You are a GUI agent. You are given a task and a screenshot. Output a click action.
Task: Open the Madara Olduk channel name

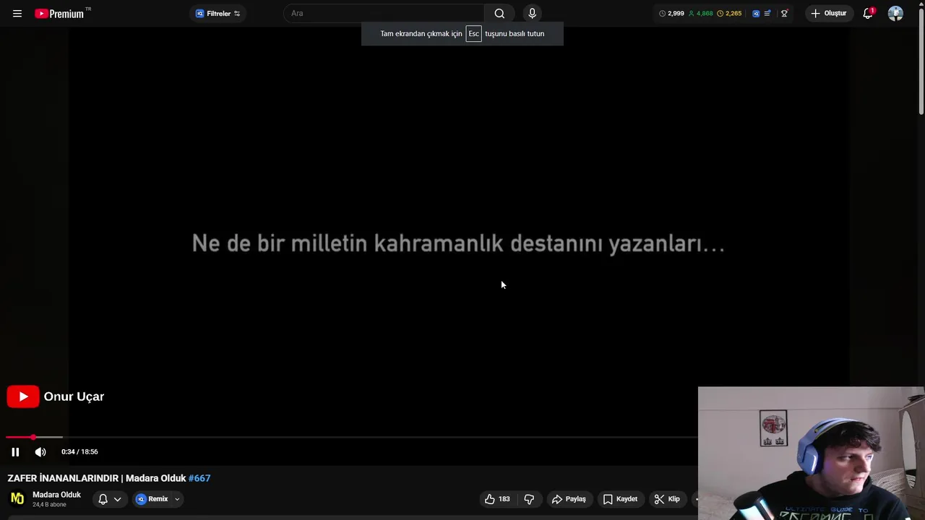coord(56,495)
